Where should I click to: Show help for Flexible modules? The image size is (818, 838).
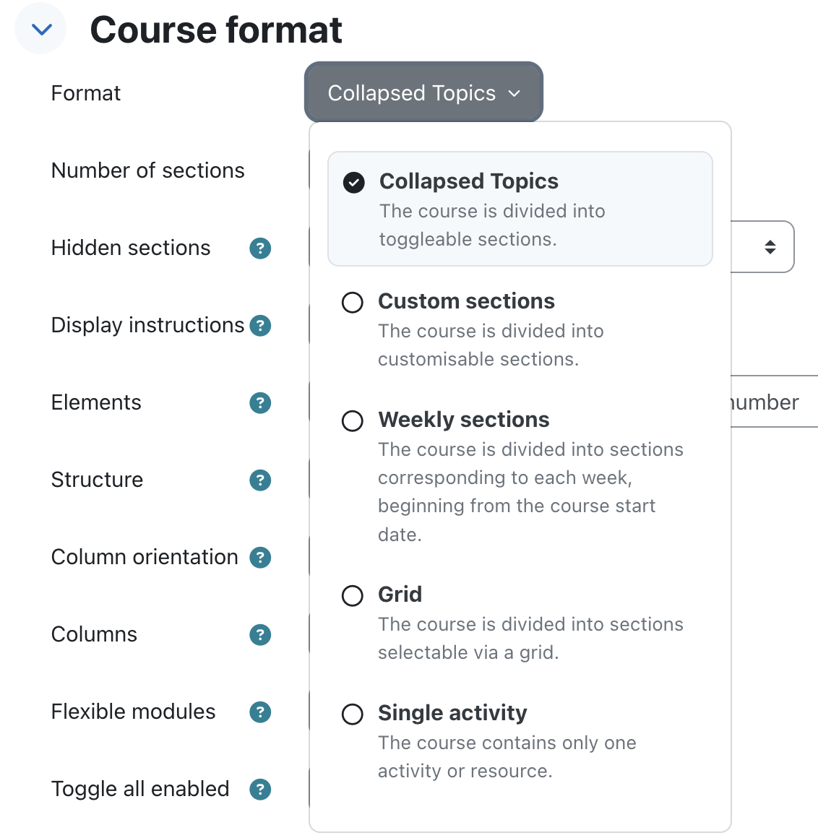click(259, 712)
